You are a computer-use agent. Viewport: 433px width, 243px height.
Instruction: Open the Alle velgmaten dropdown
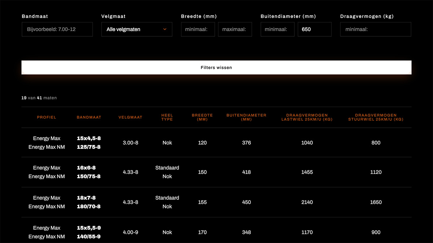point(137,29)
